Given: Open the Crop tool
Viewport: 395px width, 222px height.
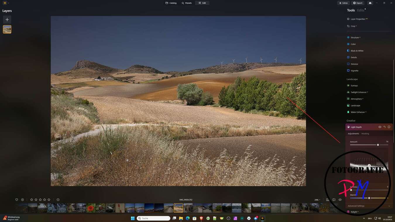Looking at the screenshot, I should pos(353,26).
